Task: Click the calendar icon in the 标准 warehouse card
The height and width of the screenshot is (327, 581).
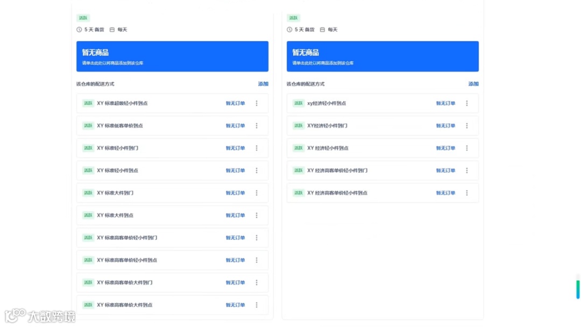Action: pyautogui.click(x=112, y=30)
